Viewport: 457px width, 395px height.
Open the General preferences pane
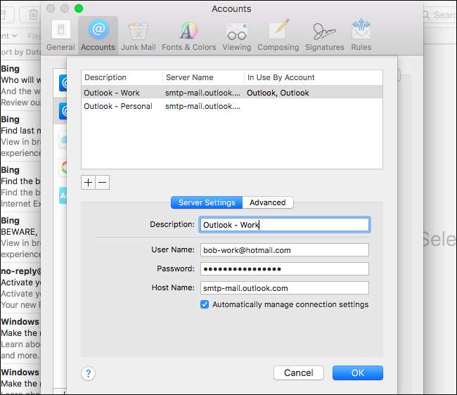coord(60,34)
